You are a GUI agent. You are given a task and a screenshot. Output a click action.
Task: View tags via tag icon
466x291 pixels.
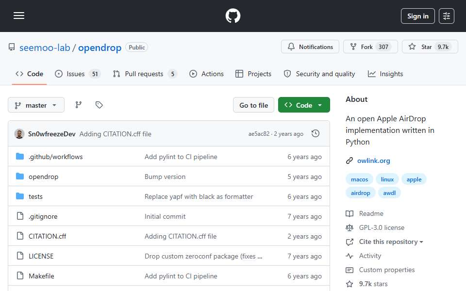99,105
